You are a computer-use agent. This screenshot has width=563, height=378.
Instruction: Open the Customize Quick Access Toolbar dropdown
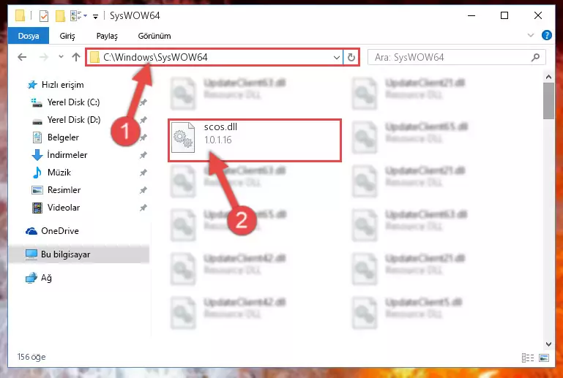pyautogui.click(x=95, y=17)
